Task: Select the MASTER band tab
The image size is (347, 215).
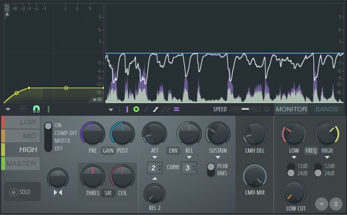Action: point(21,164)
